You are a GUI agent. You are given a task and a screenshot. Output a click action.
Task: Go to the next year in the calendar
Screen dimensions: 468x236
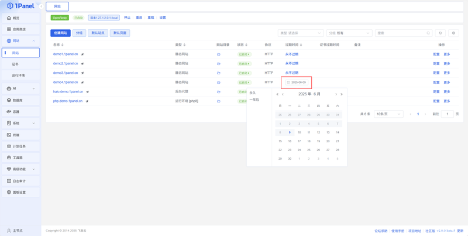342,94
